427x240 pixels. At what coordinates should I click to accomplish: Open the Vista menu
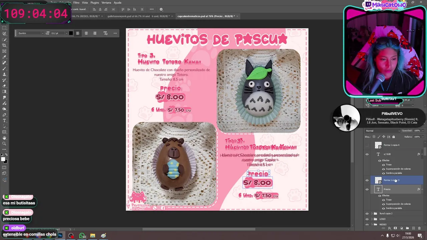click(85, 3)
